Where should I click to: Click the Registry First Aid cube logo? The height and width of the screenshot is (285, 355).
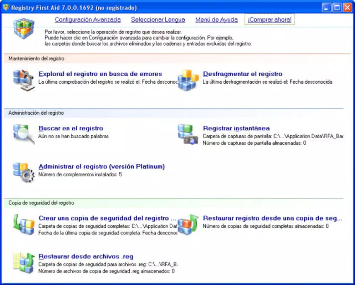(24, 29)
